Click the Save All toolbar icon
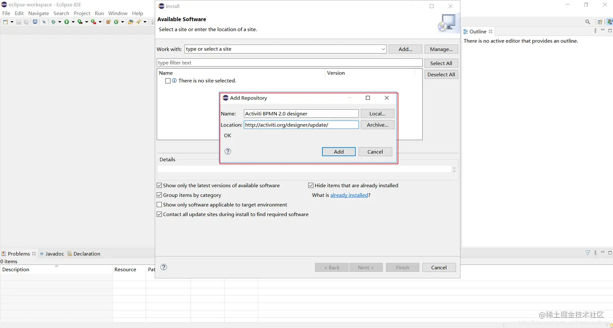The image size is (613, 328). tap(26, 22)
